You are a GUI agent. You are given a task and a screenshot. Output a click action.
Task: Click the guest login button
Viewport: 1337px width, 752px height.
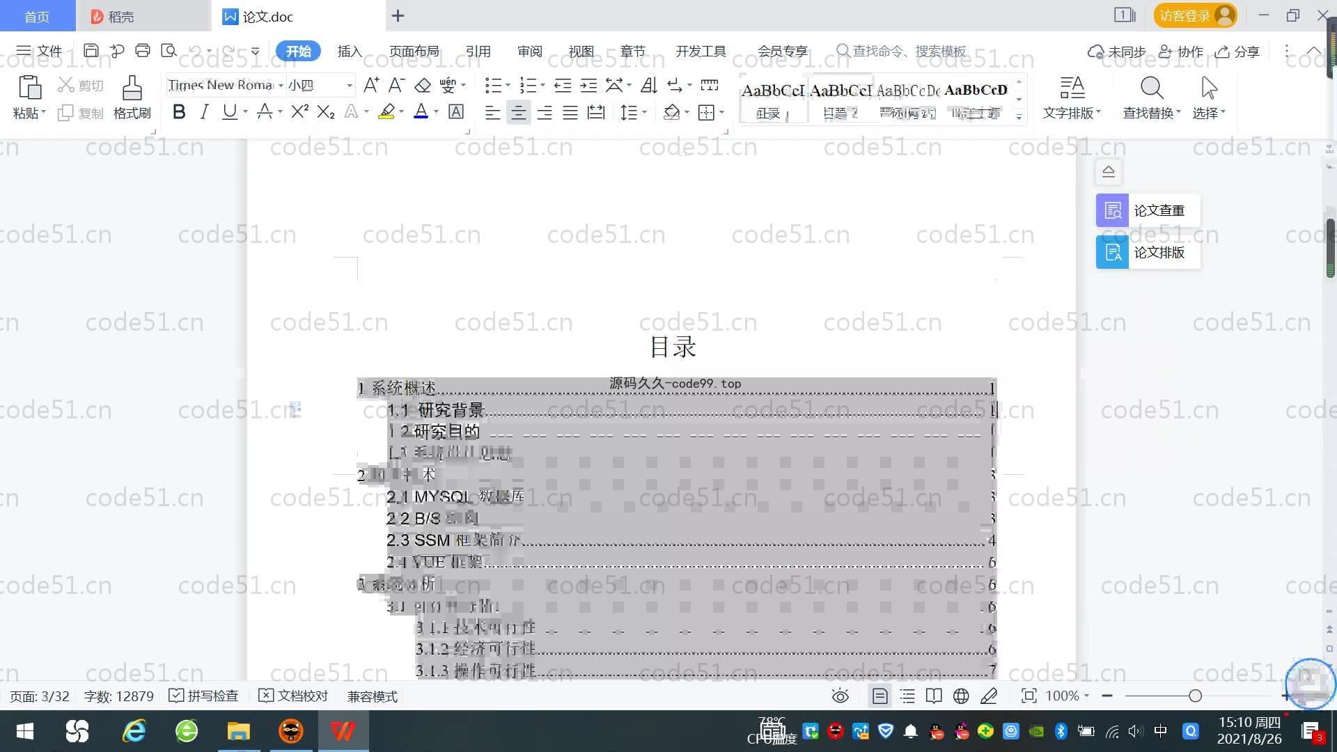(x=1195, y=15)
